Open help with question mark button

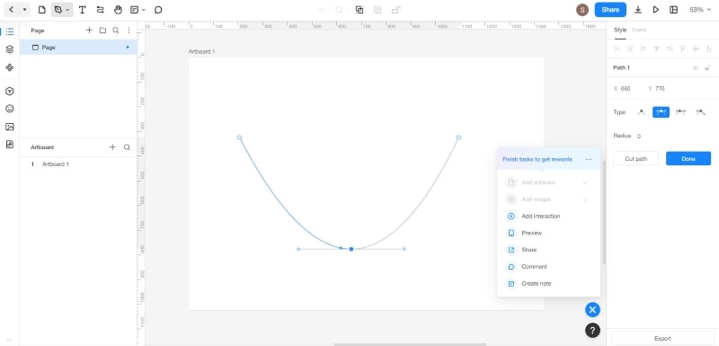[x=592, y=330]
